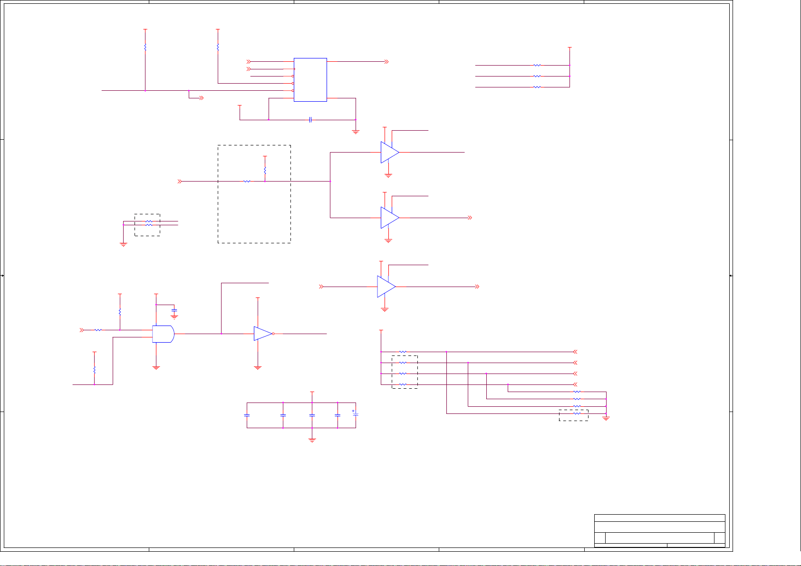
Task: Click the ground symbol under the uppermost buffer
Action: click(x=388, y=175)
